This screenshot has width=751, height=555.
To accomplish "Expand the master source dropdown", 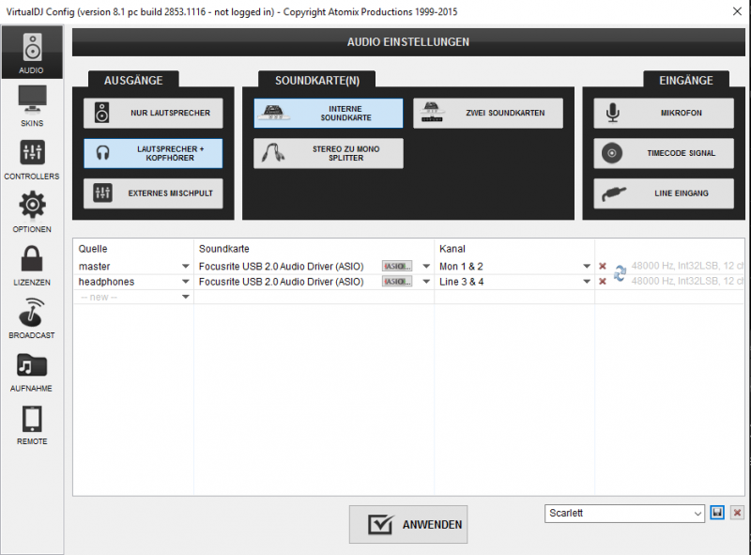I will coord(185,266).
